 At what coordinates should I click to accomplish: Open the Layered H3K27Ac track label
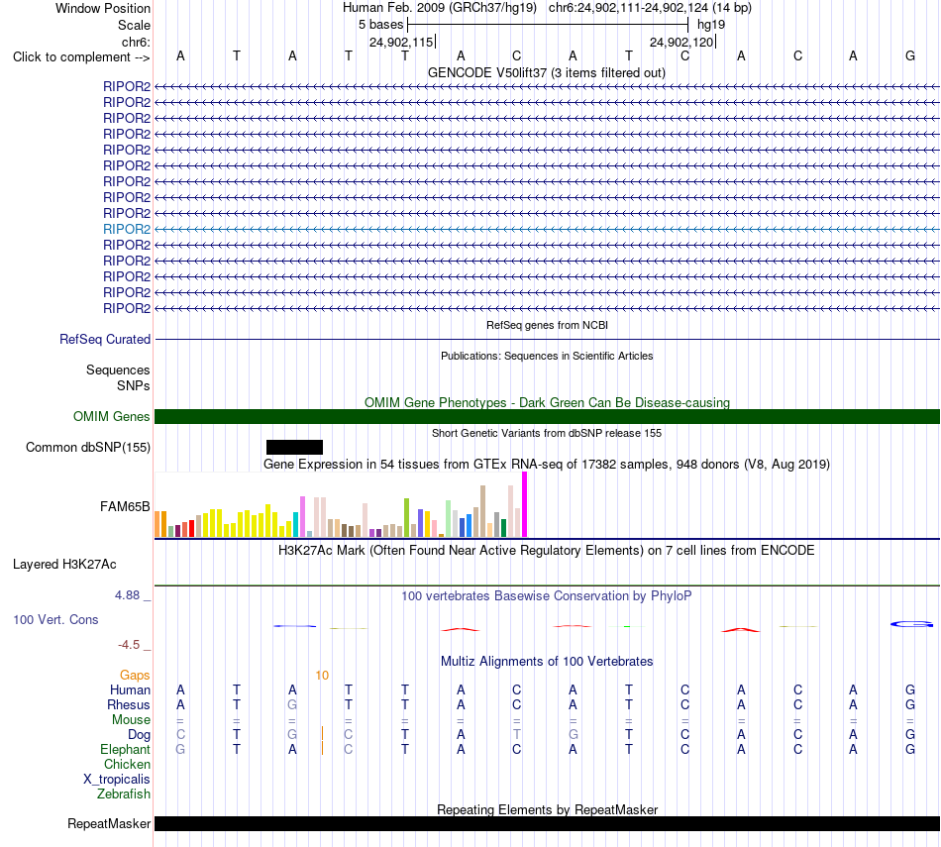[64, 565]
